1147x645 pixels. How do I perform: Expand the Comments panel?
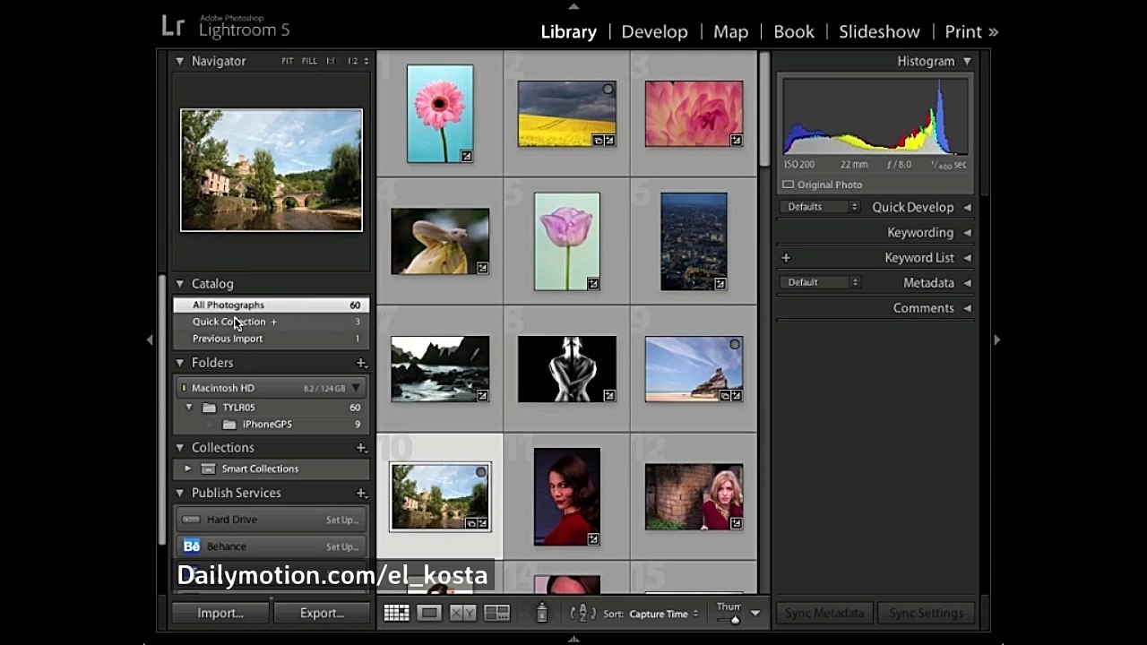coord(967,308)
